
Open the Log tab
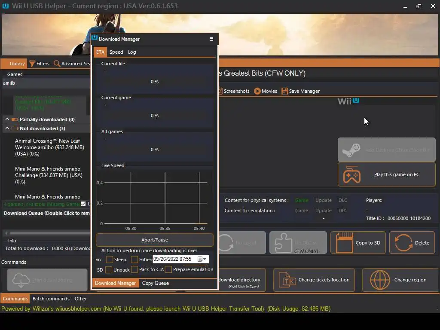pyautogui.click(x=132, y=52)
